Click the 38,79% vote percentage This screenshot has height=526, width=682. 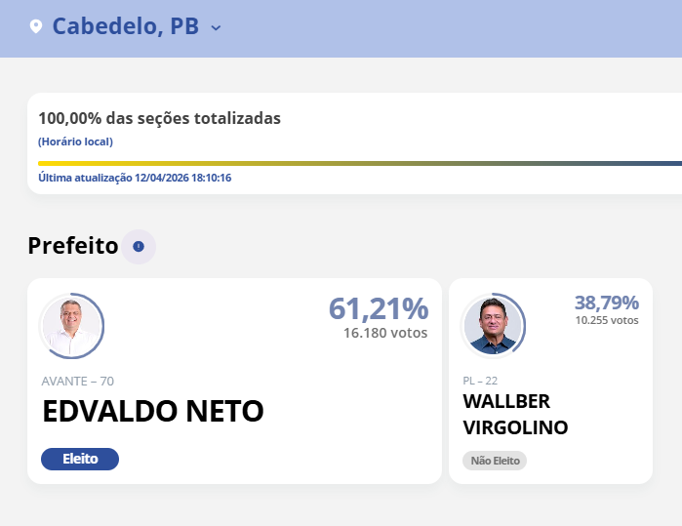pyautogui.click(x=606, y=303)
